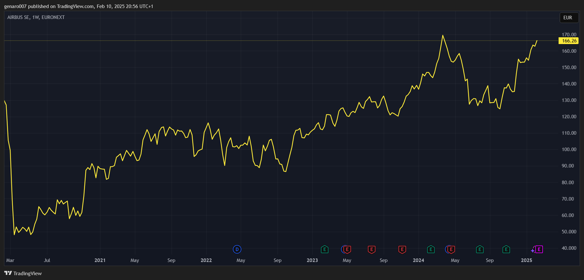Screen dimensions: 584x280
Task: Click the 150.00 price axis label
Action: click(x=569, y=67)
